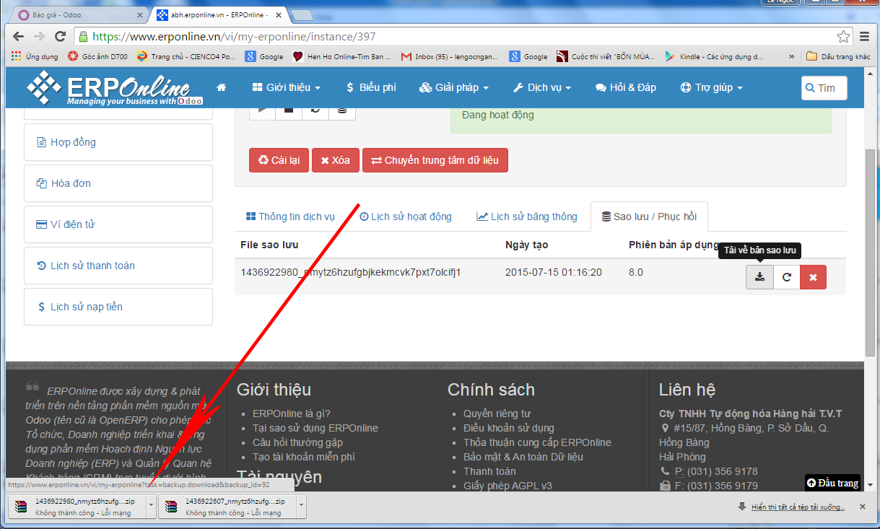The image size is (880, 529).
Task: Switch to Thông tin dịch vụ tab
Action: click(x=290, y=217)
